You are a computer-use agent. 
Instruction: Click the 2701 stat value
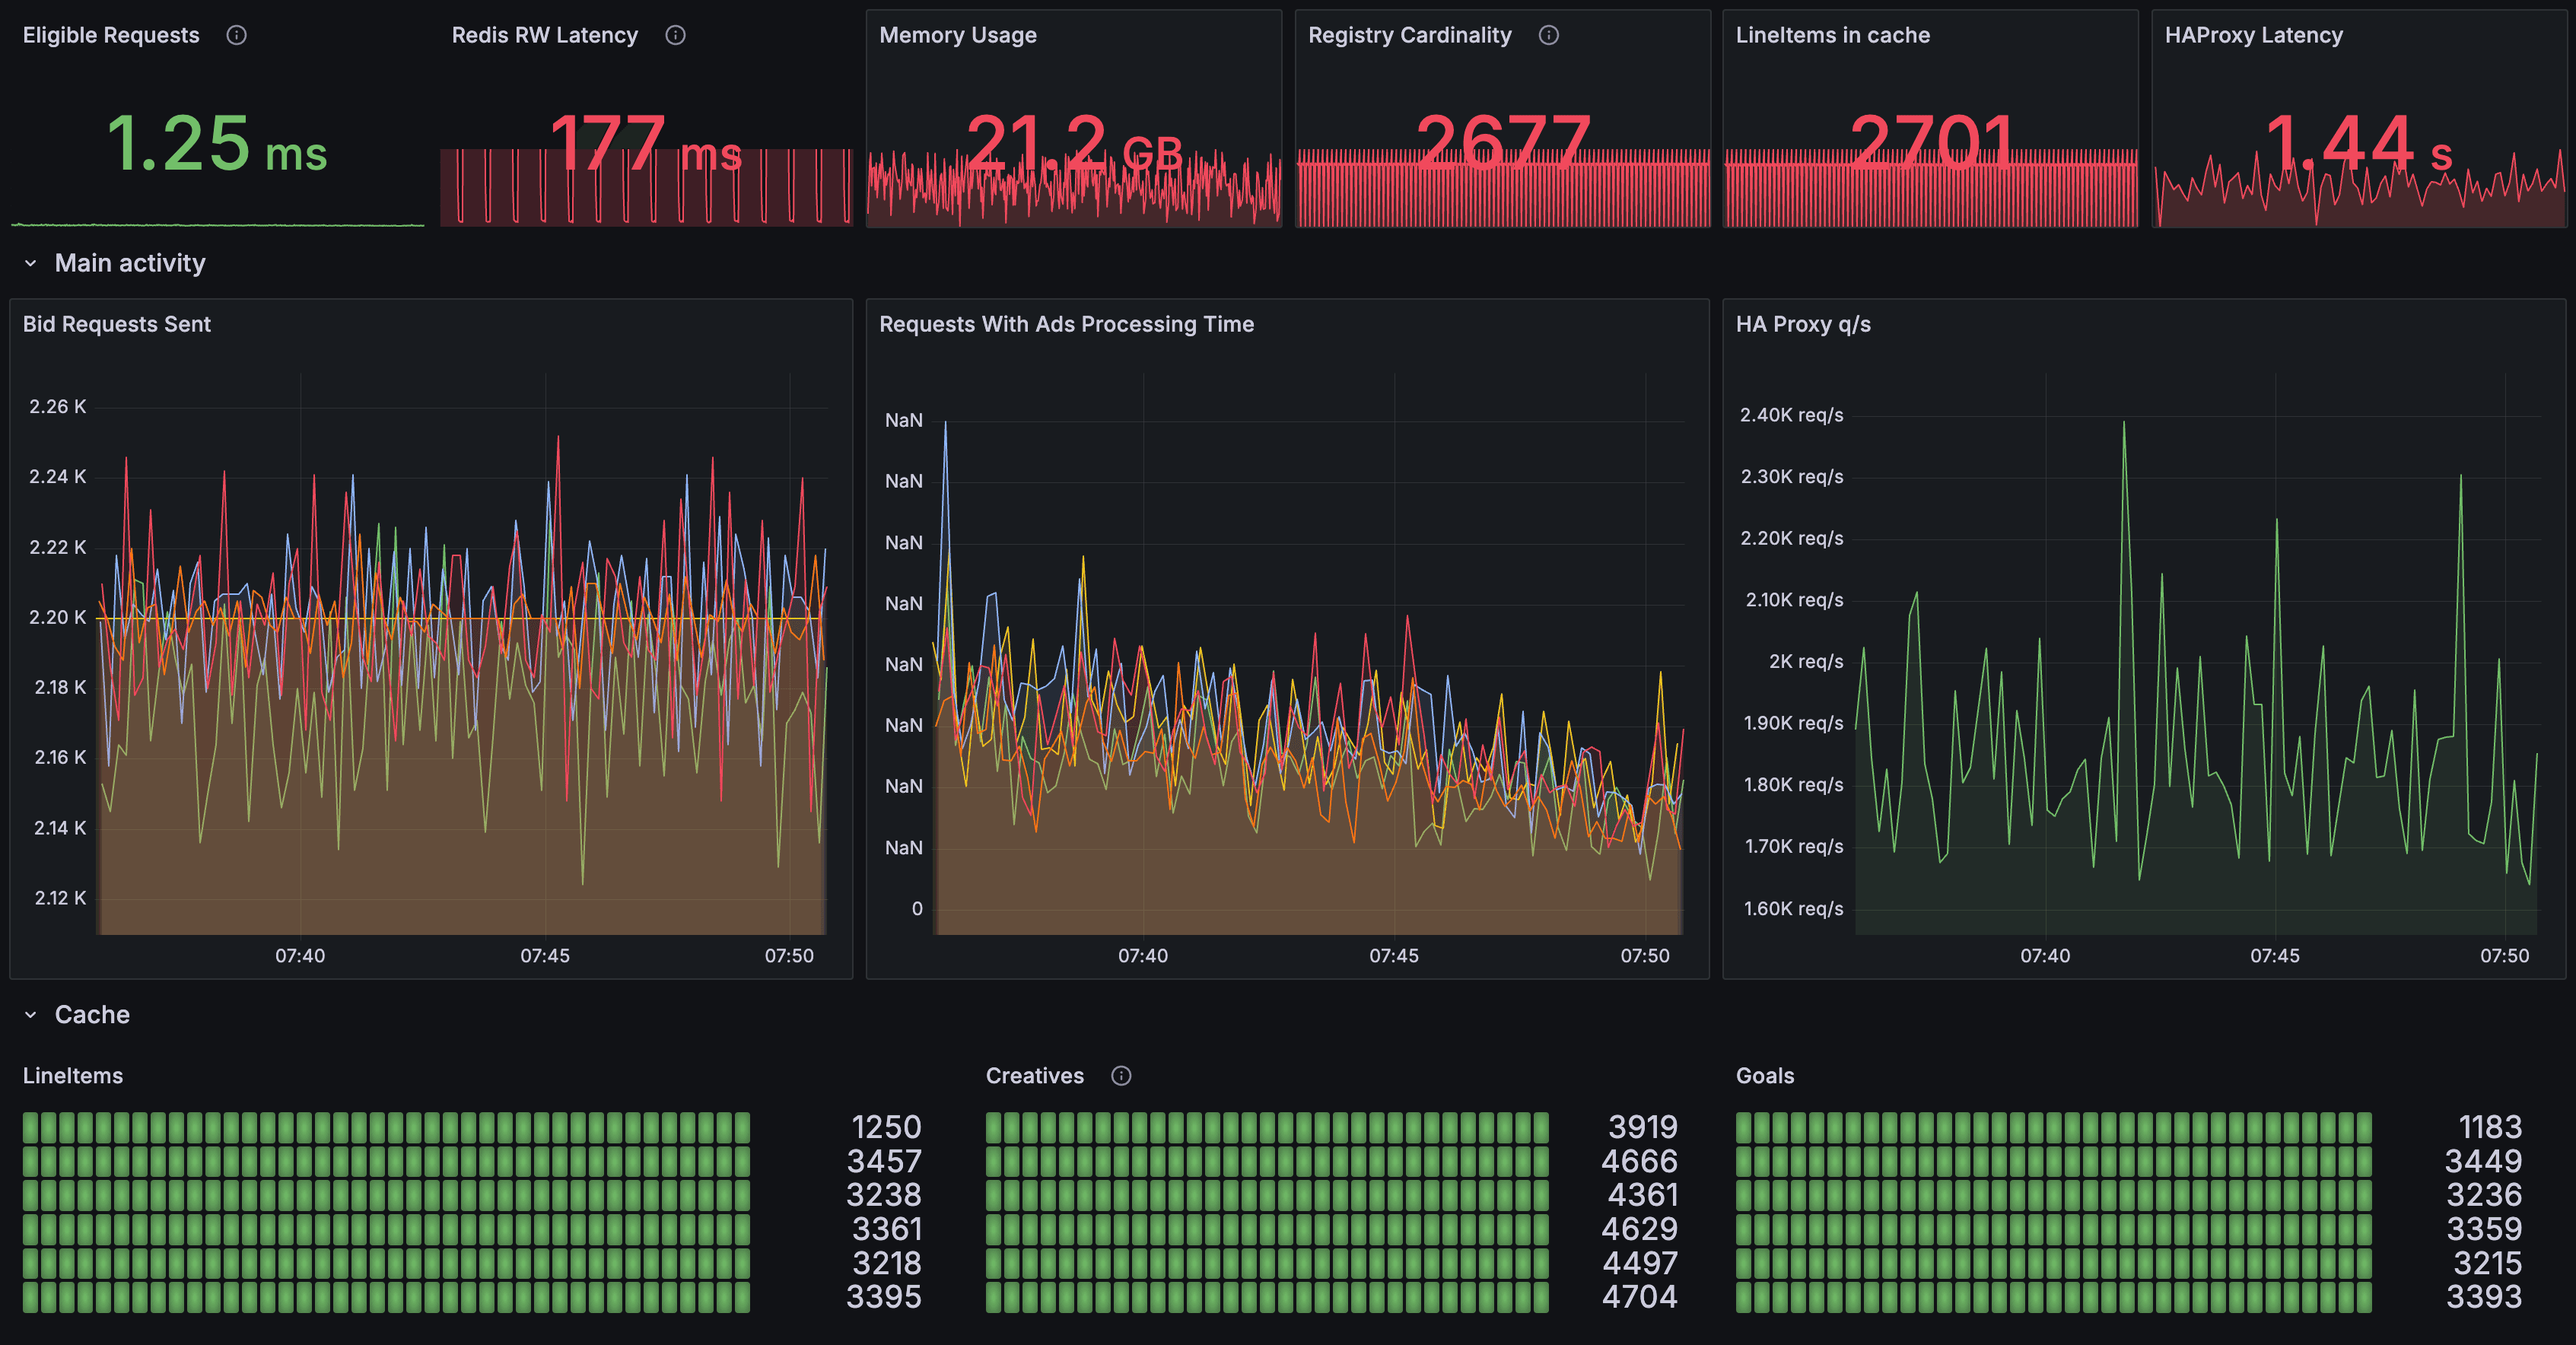pyautogui.click(x=1931, y=144)
